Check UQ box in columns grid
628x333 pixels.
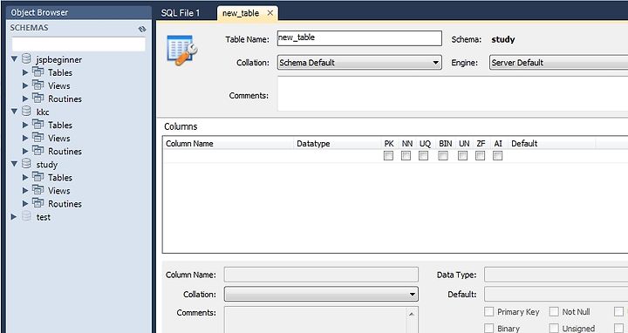[x=423, y=156]
